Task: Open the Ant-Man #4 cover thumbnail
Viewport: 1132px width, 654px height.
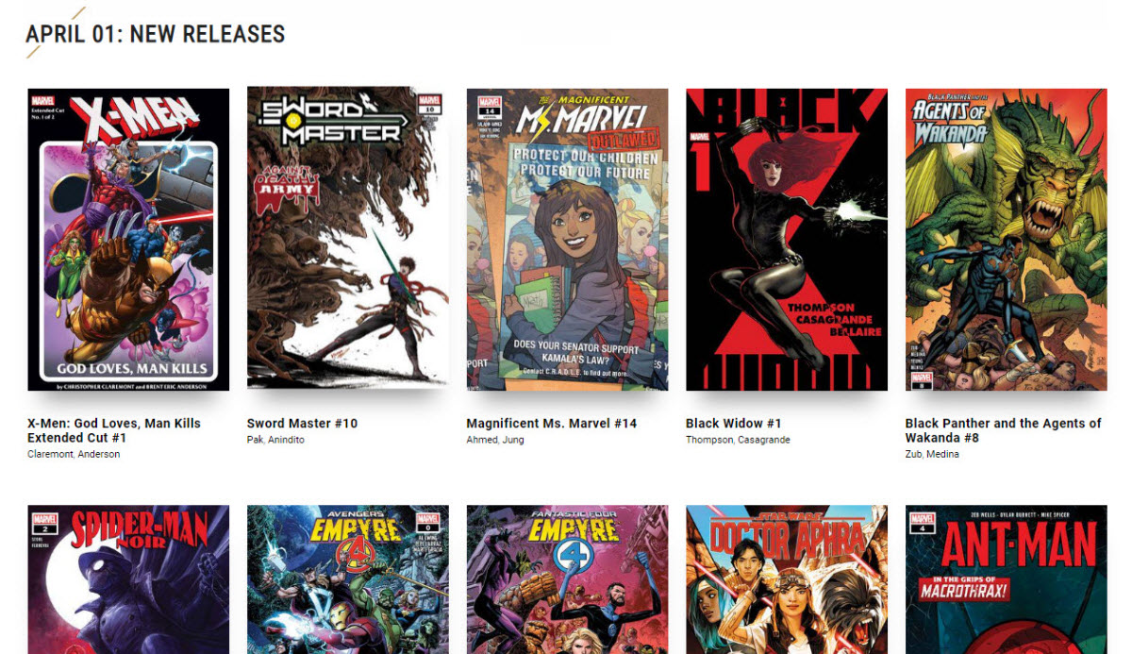Action: pyautogui.click(x=1006, y=579)
